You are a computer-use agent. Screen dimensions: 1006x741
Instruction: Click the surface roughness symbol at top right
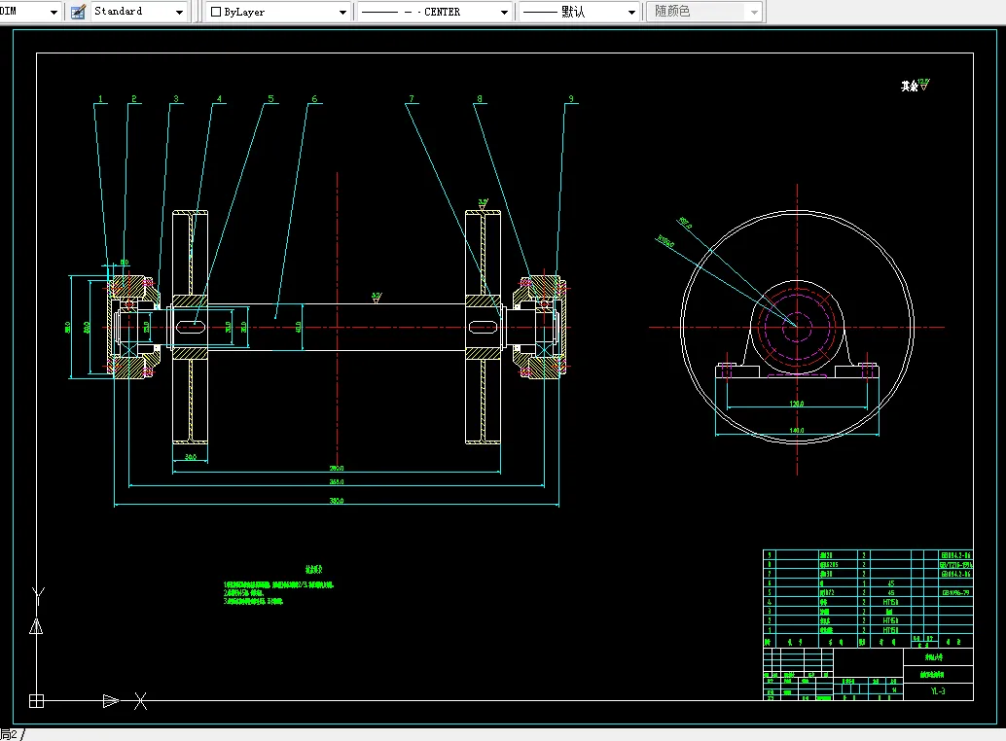point(924,86)
